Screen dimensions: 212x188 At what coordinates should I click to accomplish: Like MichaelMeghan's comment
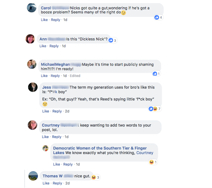(44, 76)
